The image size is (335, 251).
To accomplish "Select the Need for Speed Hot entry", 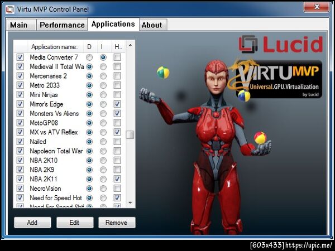I will pyautogui.click(x=56, y=198).
